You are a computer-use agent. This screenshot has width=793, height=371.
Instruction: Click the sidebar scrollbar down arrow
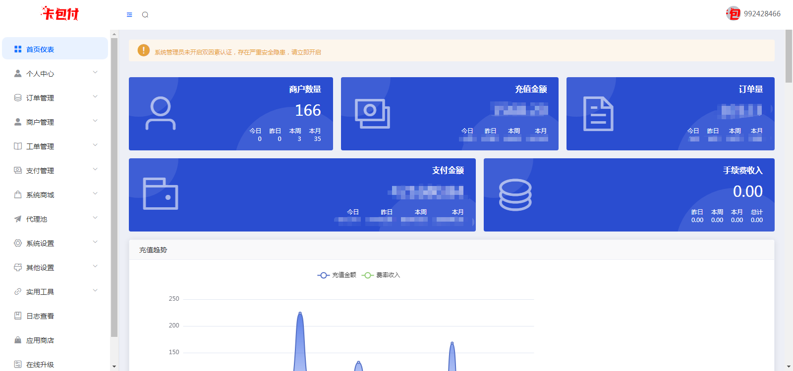click(114, 367)
